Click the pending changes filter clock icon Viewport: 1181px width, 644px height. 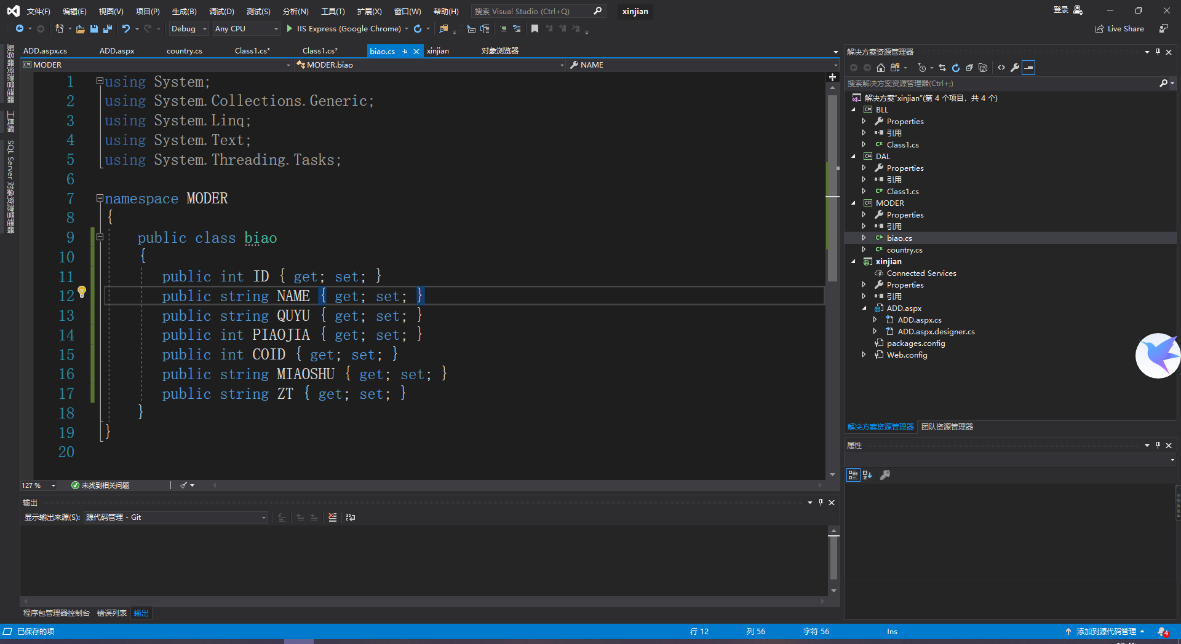click(921, 68)
